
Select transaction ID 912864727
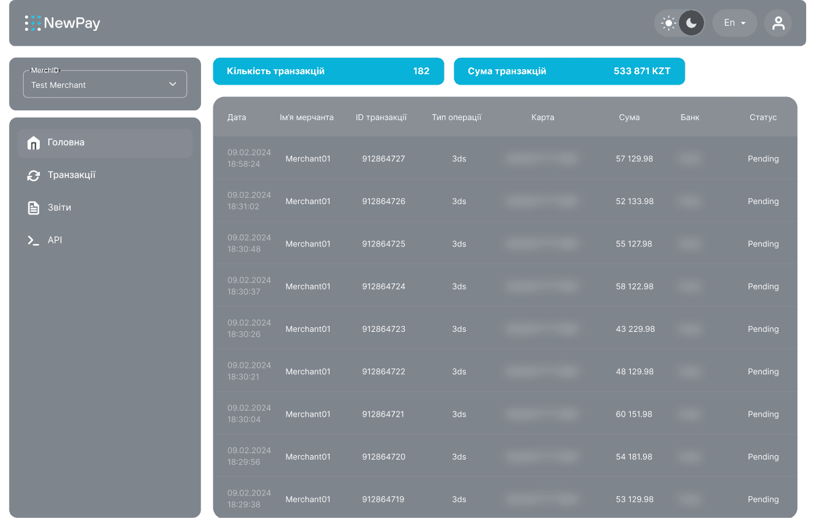pyautogui.click(x=384, y=159)
